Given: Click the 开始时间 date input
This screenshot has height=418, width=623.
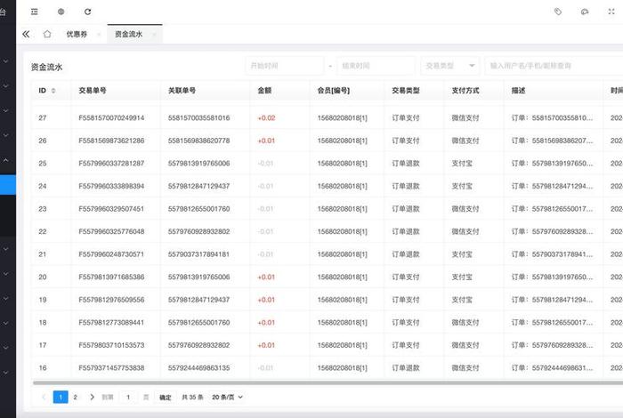Looking at the screenshot, I should point(285,66).
